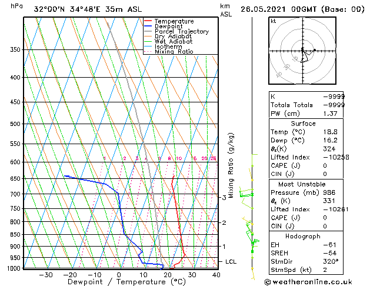This screenshot has width=370, height=286.
Task: Click the 'Surface' section heading
Action: [x=303, y=124]
